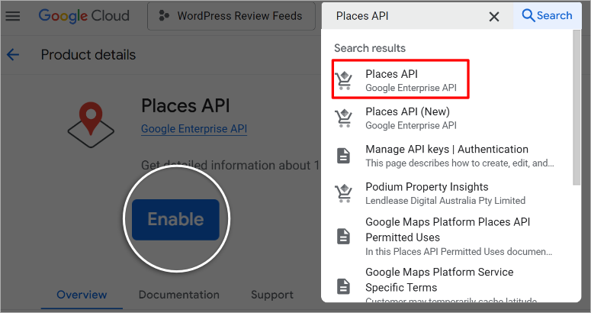Open the hamburger navigation menu
The width and height of the screenshot is (591, 313).
pyautogui.click(x=12, y=16)
